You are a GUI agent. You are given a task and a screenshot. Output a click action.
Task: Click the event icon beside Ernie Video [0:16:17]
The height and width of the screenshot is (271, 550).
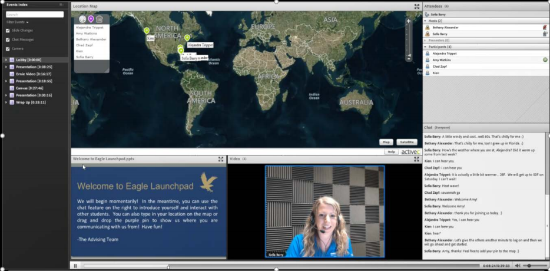point(12,74)
